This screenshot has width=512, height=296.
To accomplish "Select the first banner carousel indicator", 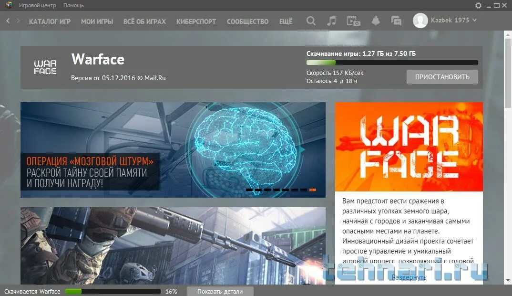I will (249, 190).
